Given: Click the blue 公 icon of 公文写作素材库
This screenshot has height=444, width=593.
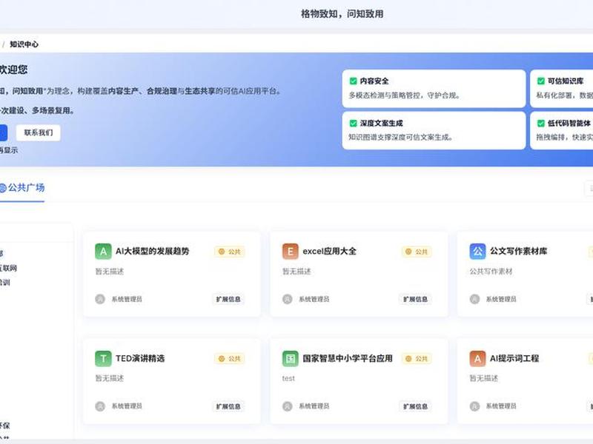Looking at the screenshot, I should [477, 252].
